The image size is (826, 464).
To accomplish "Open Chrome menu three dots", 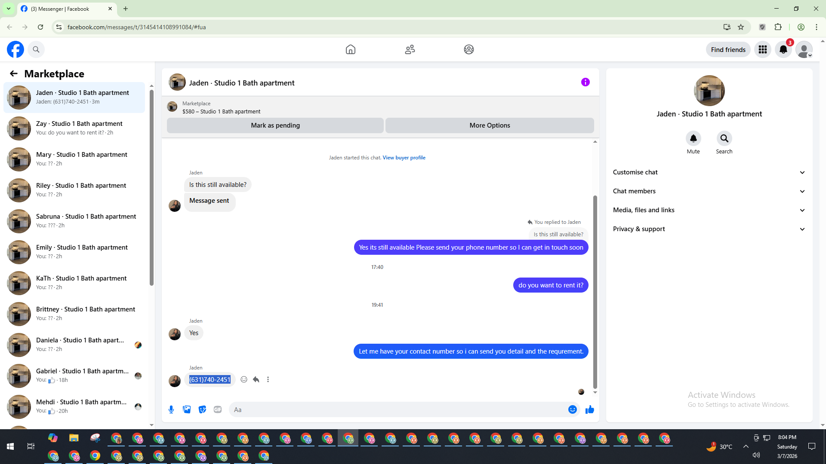I will pos(817,27).
